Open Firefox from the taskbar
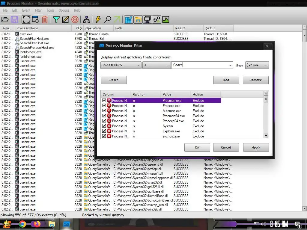Screen dimensions: 307x230 pos(37,224)
